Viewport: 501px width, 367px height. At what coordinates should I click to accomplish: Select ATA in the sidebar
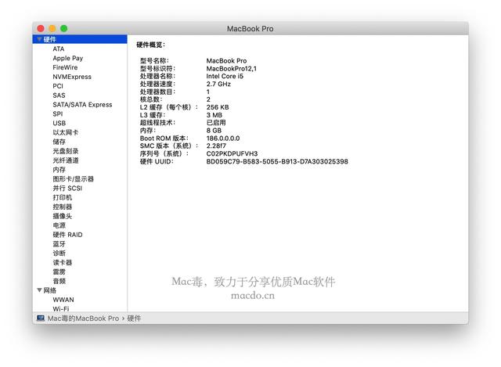59,49
